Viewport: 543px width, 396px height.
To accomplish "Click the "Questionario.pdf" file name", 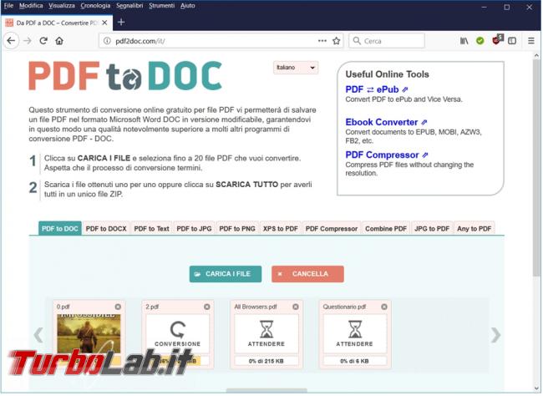I will [x=344, y=307].
